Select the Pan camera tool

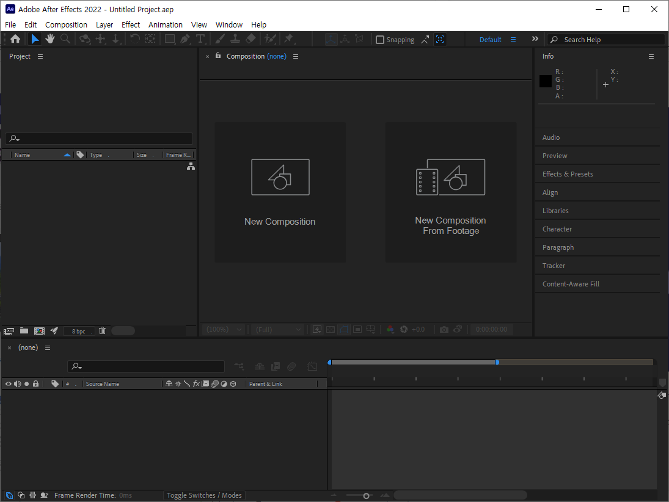click(x=101, y=39)
